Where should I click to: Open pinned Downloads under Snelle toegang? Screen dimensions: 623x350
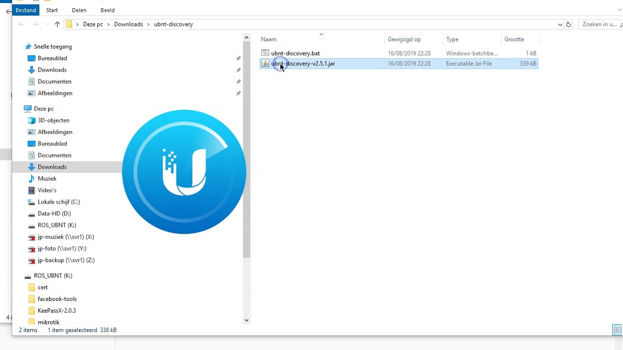click(x=52, y=70)
